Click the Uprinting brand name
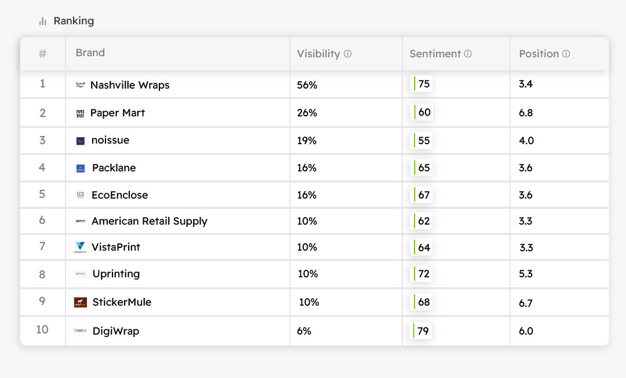 [116, 274]
